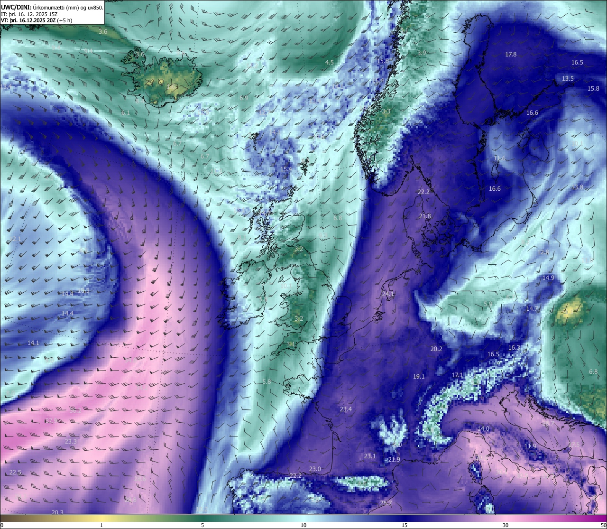
Task: Click the 14.0 value over northern Italy
Action: 483,429
